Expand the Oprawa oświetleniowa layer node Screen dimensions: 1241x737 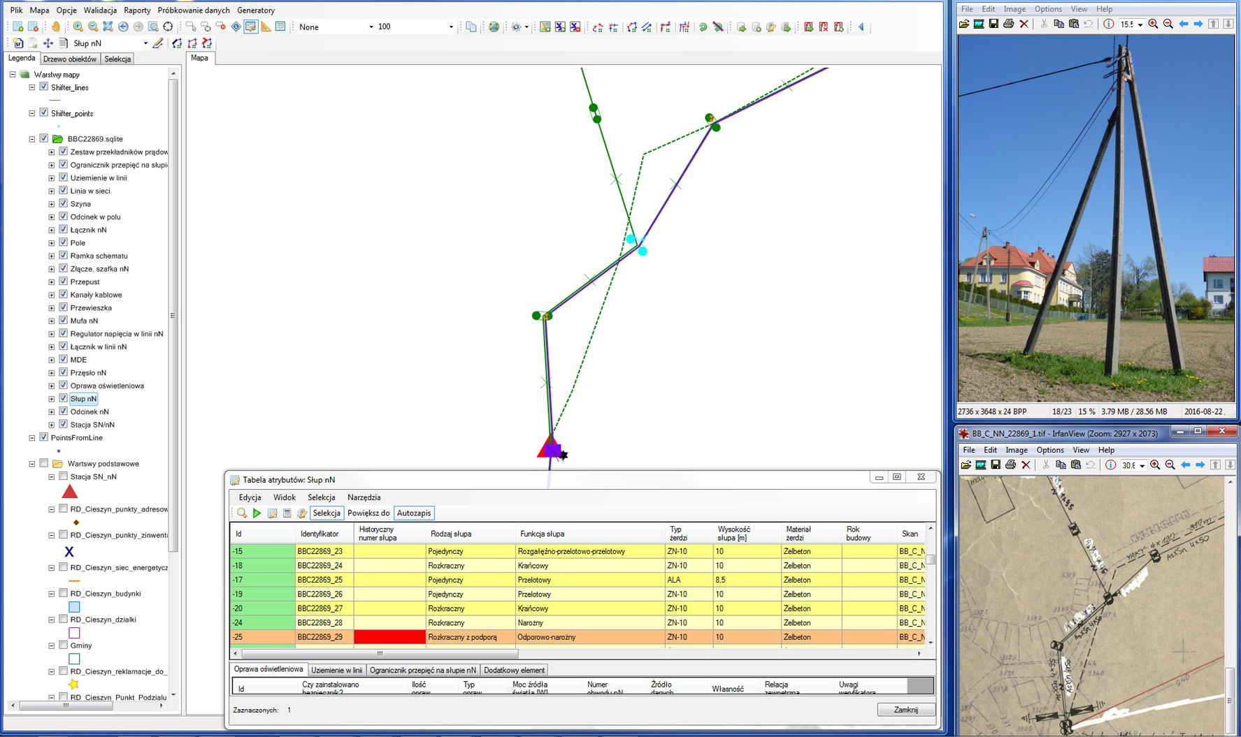(52, 386)
